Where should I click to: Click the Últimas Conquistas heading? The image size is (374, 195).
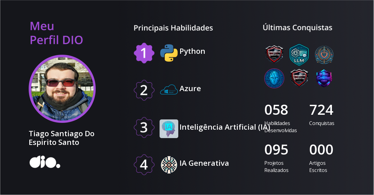297,28
